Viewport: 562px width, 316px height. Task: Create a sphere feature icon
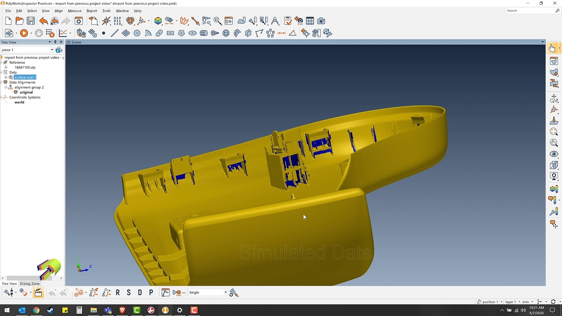tap(226, 33)
